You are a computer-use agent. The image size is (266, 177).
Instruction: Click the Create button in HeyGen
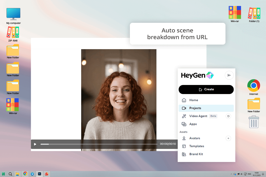pyautogui.click(x=206, y=89)
